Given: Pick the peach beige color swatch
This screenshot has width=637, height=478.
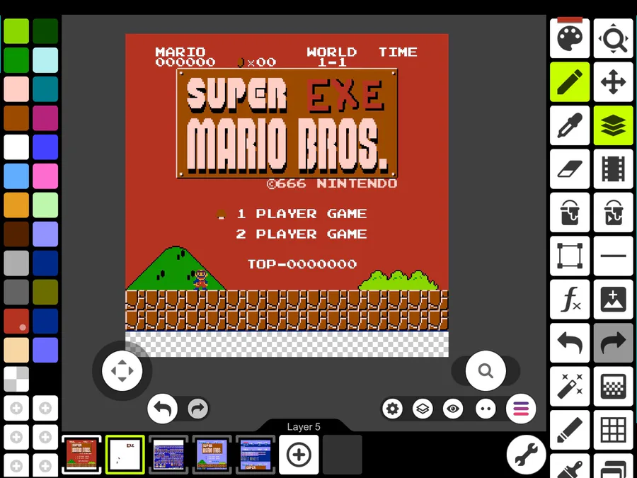Looking at the screenshot, I should (16, 350).
